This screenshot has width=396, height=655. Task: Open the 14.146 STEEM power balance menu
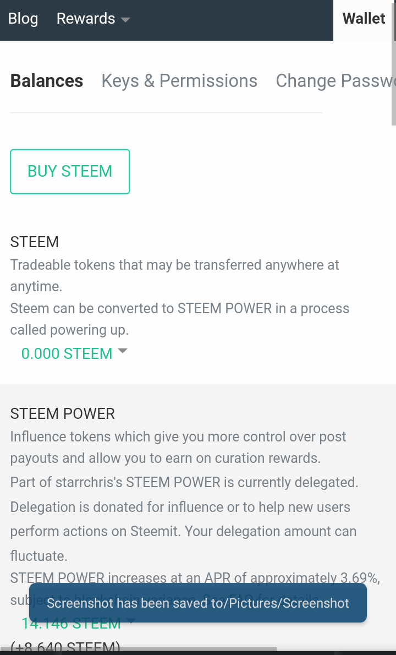71,623
